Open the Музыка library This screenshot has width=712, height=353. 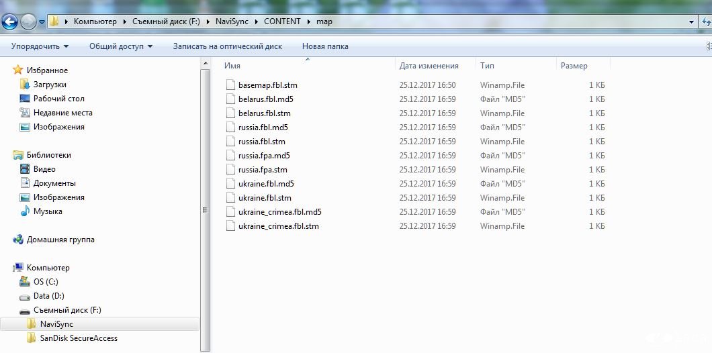pos(48,211)
